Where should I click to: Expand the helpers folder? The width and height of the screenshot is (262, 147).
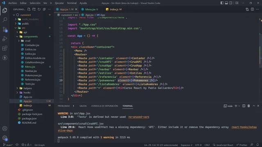point(17,88)
